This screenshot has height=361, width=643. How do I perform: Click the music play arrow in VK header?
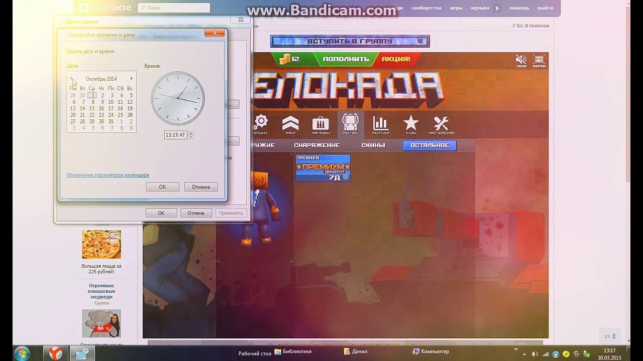point(497,8)
